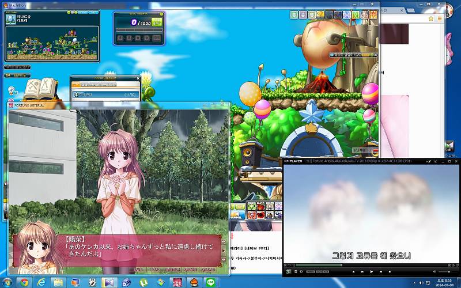Go to the previous track in KMPlayer
461x288 pixels.
pyautogui.click(x=362, y=271)
